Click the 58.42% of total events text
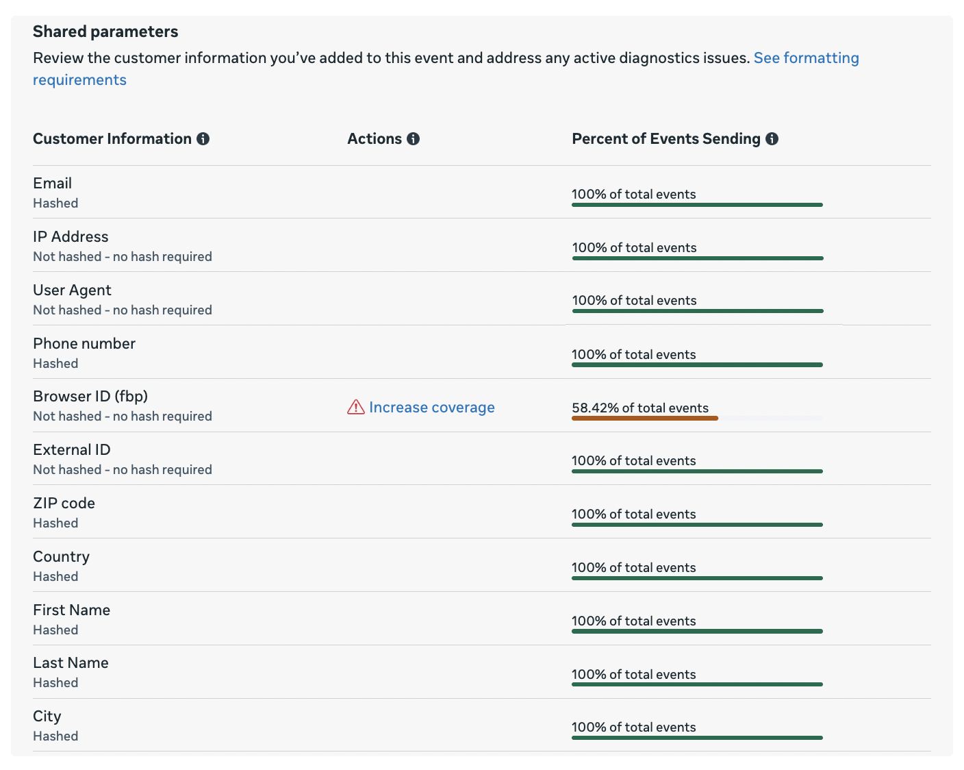This screenshot has width=964, height=770. [639, 408]
